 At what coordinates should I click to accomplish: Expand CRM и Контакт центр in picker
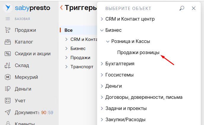(102, 19)
